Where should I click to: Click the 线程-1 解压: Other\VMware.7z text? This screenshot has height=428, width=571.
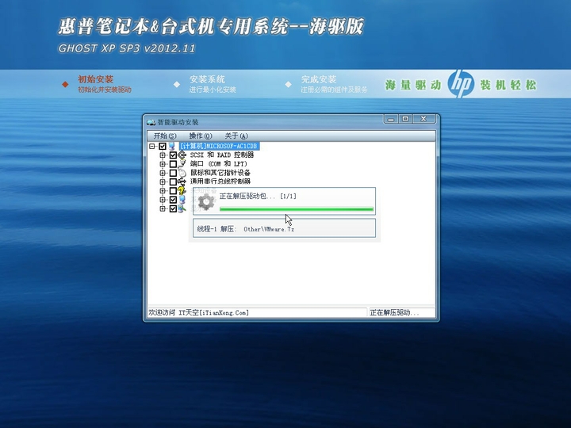coord(246,229)
